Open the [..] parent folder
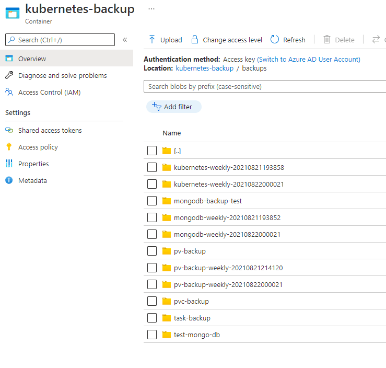This screenshot has width=386, height=368. (177, 151)
